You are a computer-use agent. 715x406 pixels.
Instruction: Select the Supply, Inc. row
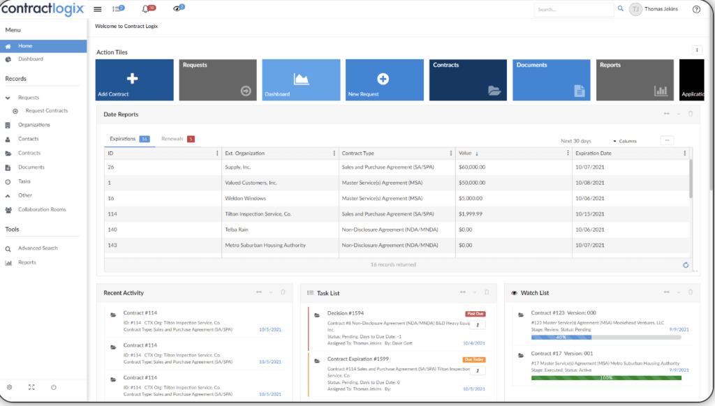(x=397, y=167)
